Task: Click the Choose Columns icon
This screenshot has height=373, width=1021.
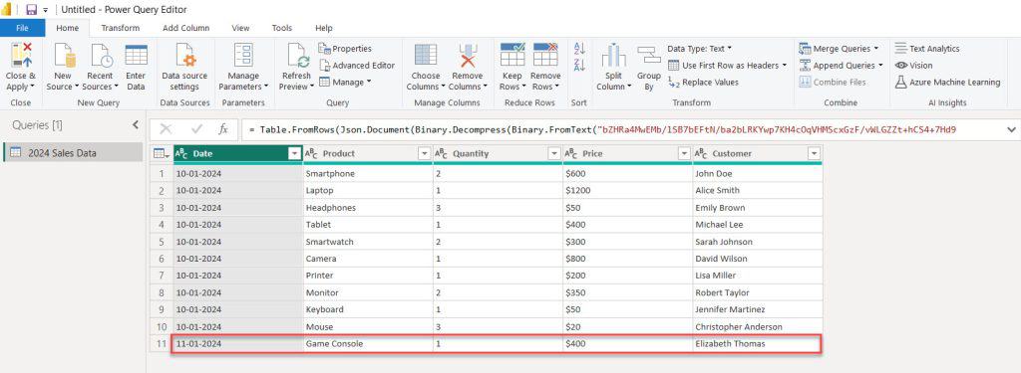Action: [x=426, y=56]
